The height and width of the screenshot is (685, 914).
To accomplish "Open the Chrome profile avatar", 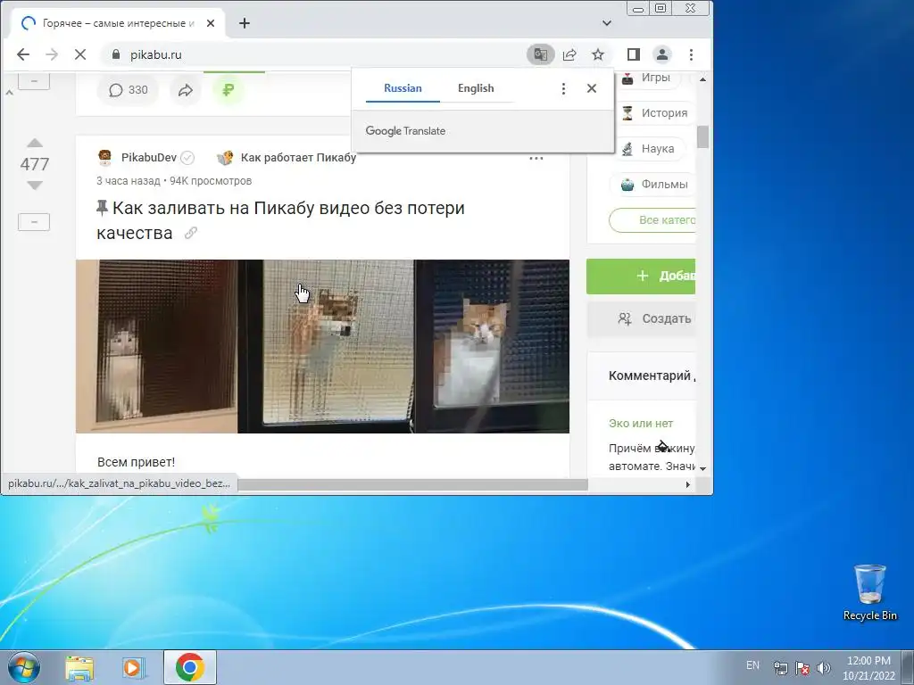I will (662, 54).
